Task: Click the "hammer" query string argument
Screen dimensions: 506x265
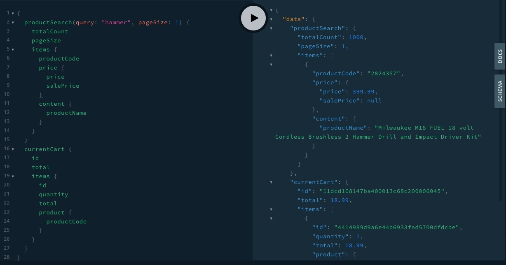Action: (x=116, y=22)
